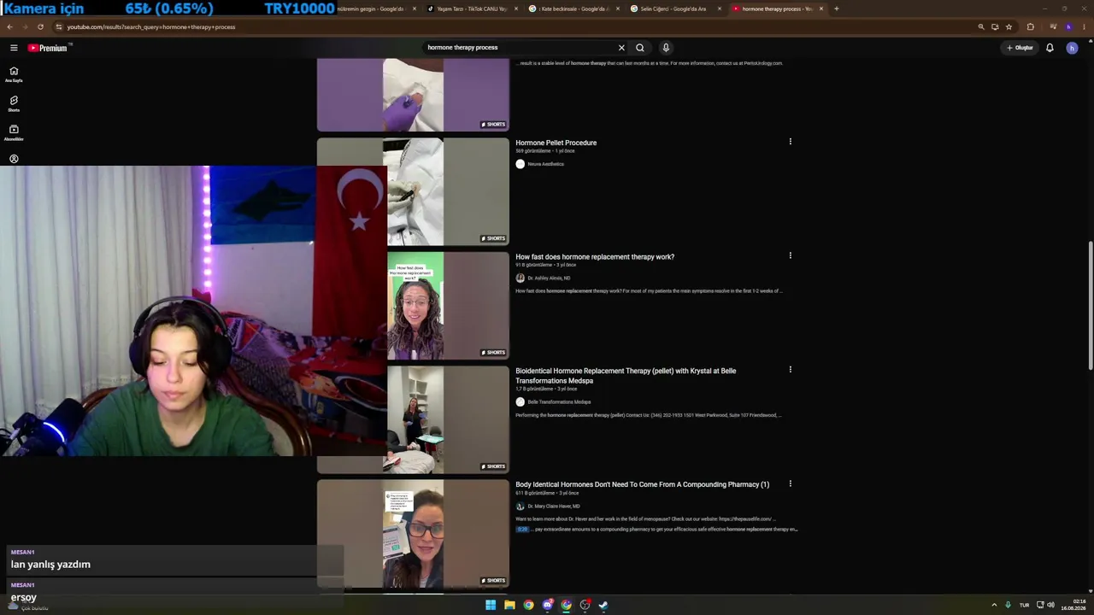The height and width of the screenshot is (615, 1094).
Task: Click thumbnail of Bioidentical Hormone Replacement short
Action: (x=448, y=419)
